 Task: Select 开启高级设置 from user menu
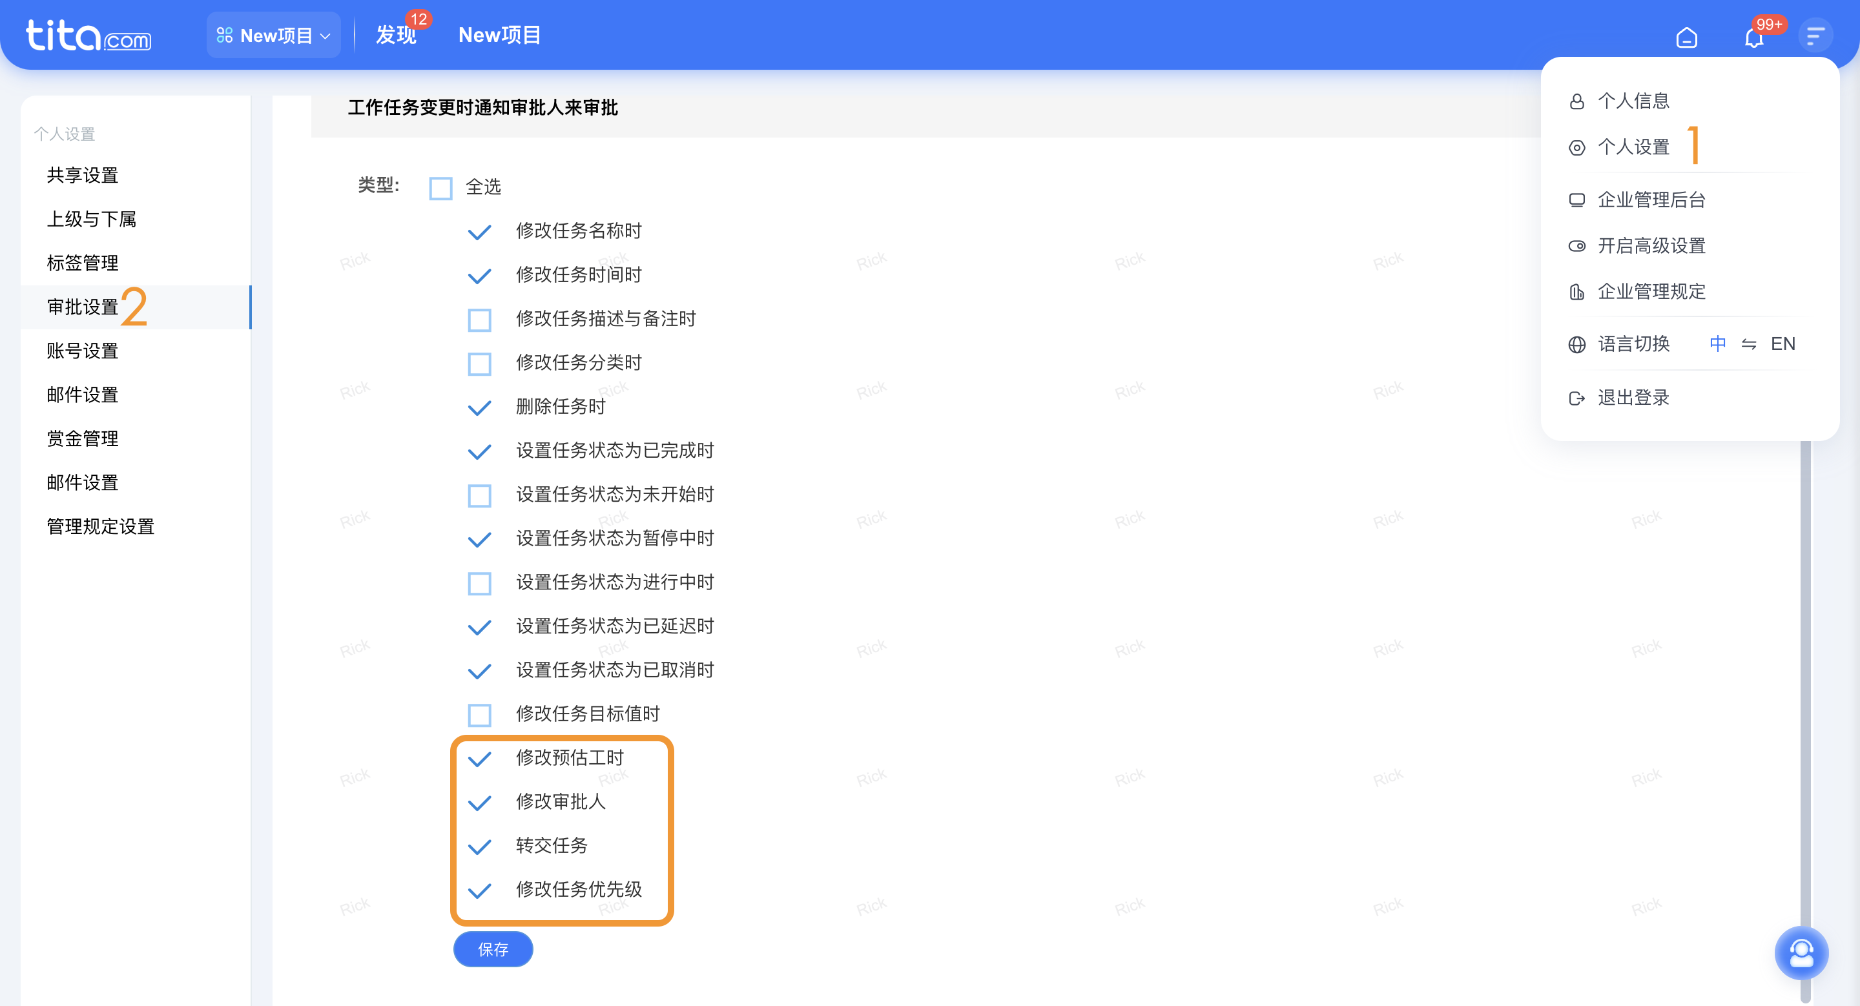pos(1652,246)
